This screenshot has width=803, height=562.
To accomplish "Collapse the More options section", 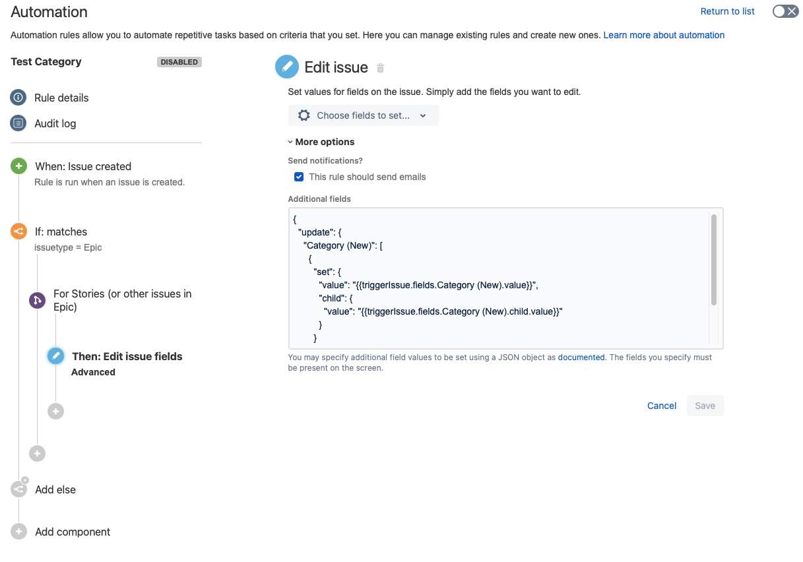I will (x=321, y=142).
